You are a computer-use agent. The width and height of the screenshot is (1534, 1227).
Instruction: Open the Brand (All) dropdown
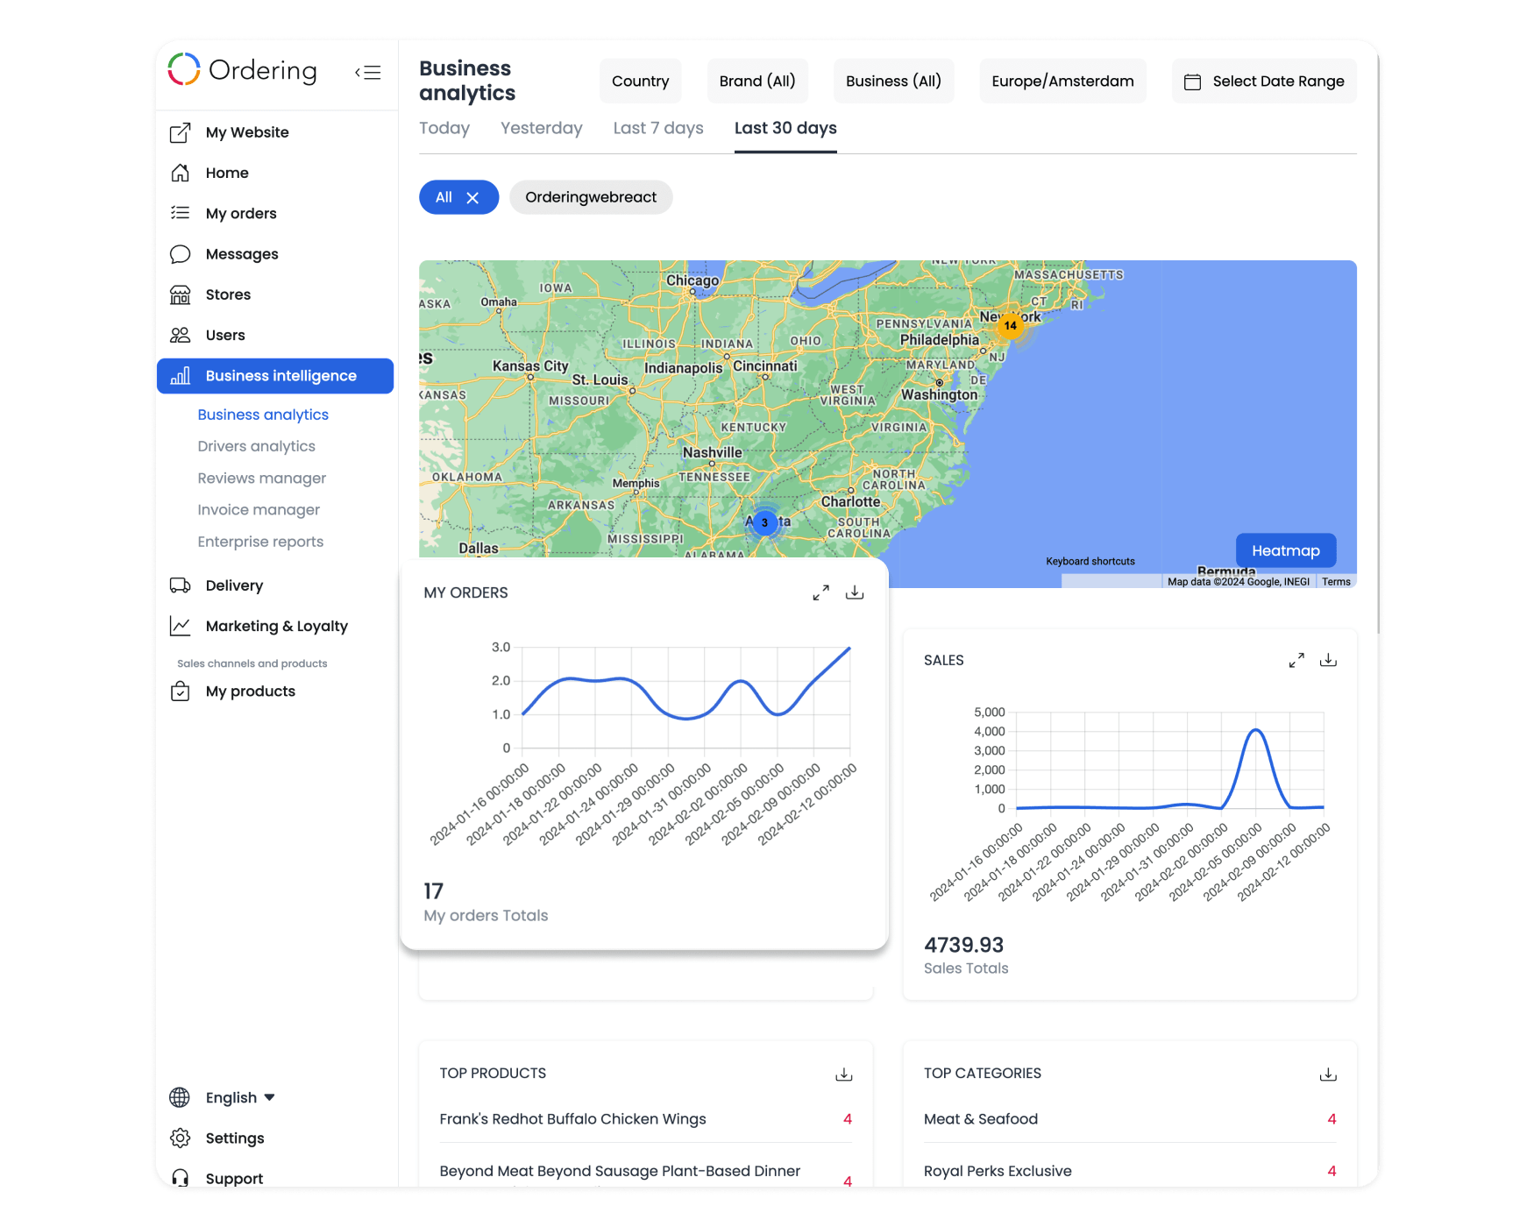756,82
